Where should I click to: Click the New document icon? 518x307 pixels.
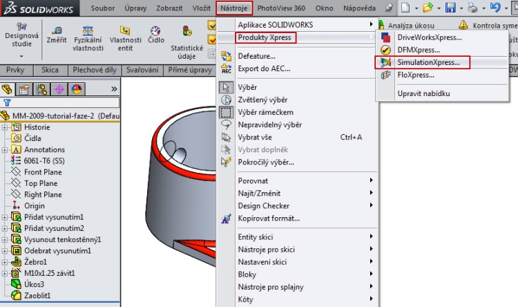click(405, 8)
